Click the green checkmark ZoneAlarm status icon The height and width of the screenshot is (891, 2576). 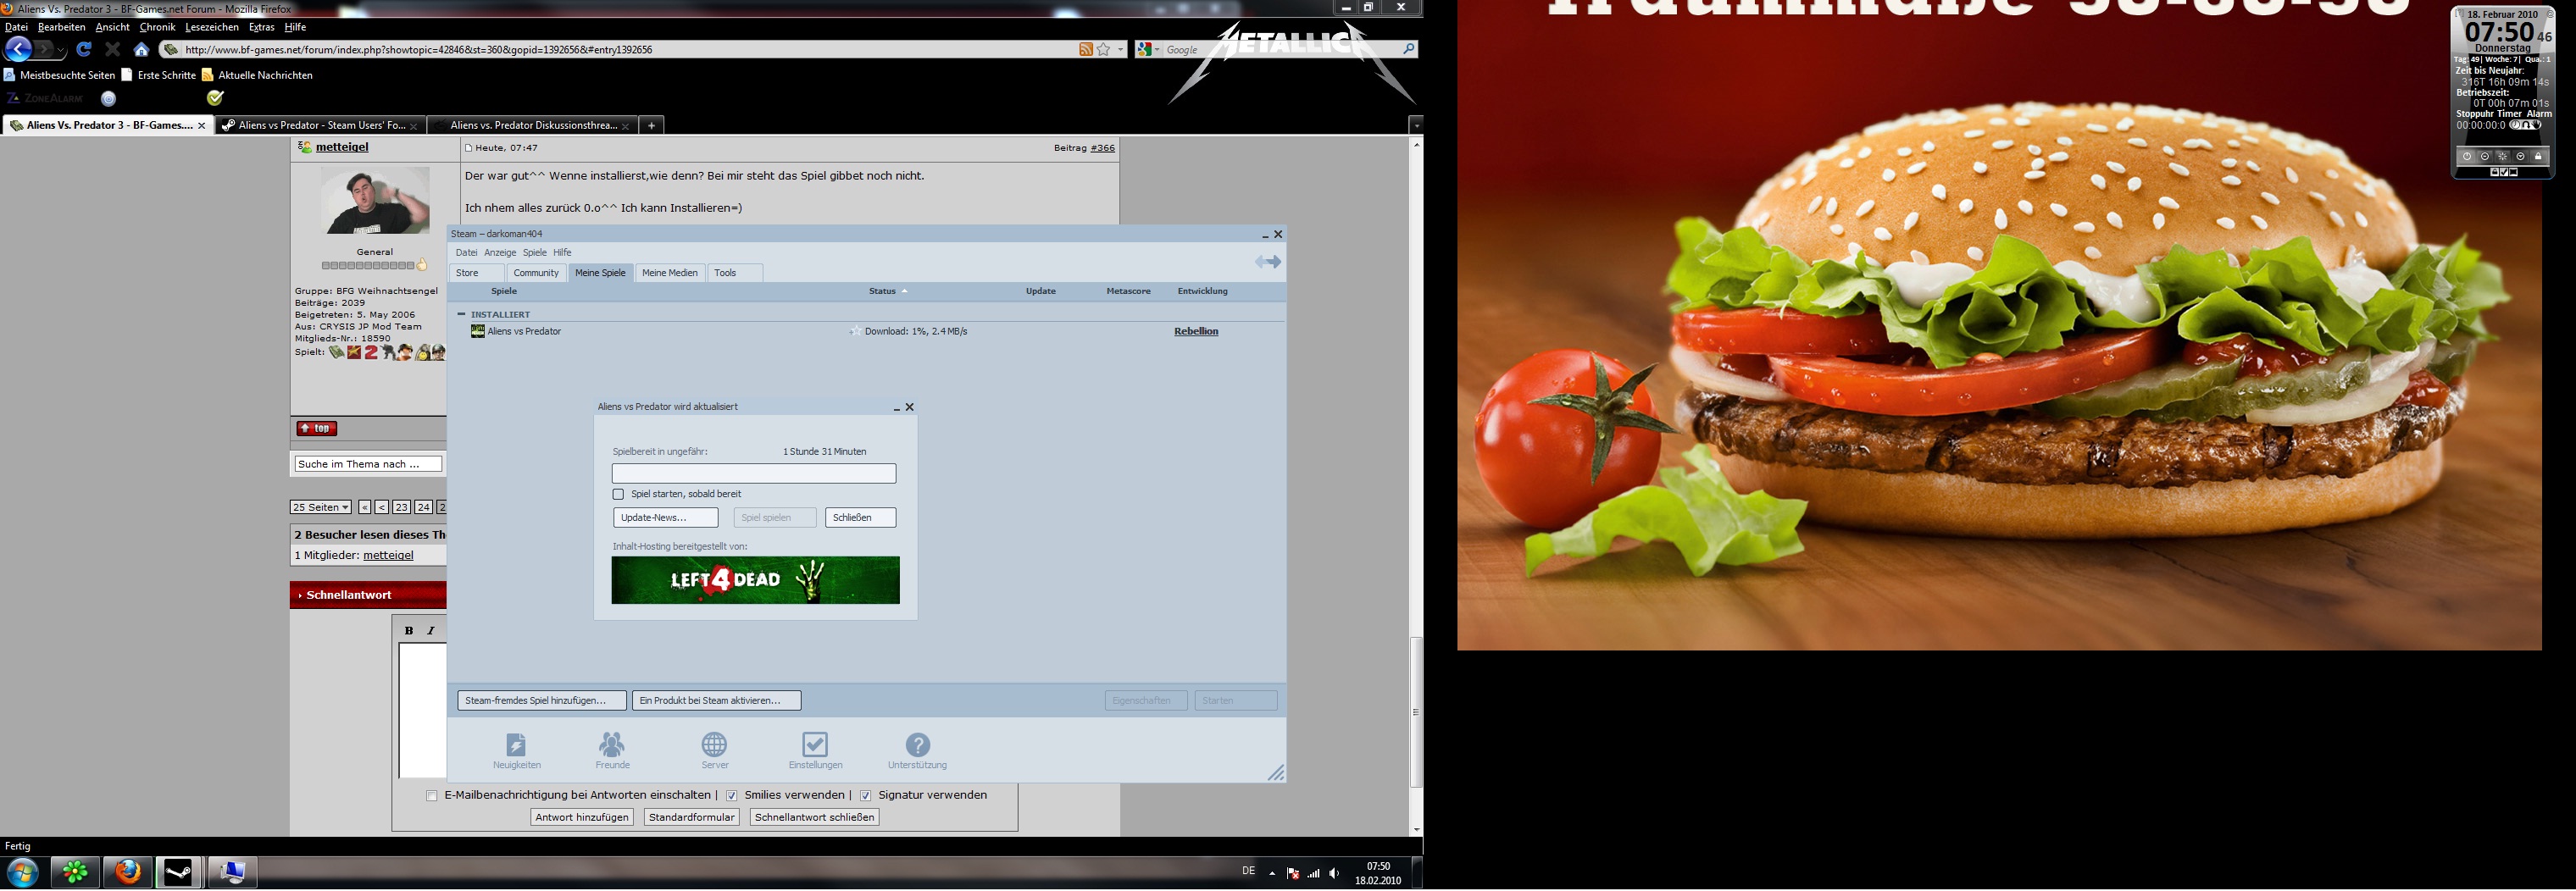(x=215, y=98)
